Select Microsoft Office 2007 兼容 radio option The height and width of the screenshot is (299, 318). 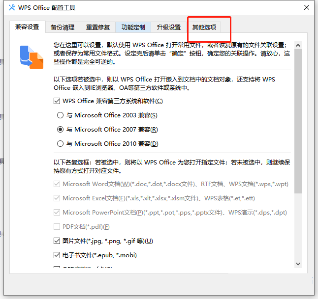(60, 129)
